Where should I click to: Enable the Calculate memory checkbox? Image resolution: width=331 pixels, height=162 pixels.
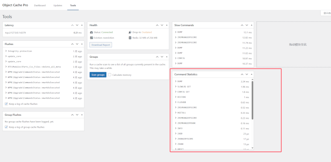tap(110, 75)
